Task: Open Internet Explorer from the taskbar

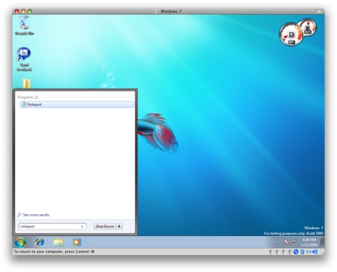Action: point(40,242)
